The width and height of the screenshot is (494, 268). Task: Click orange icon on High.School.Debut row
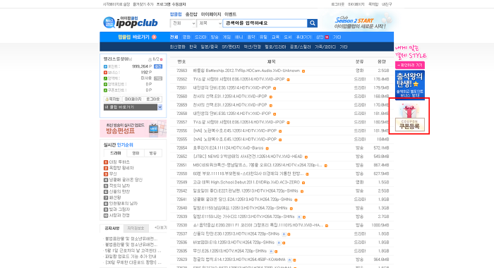(x=303, y=183)
